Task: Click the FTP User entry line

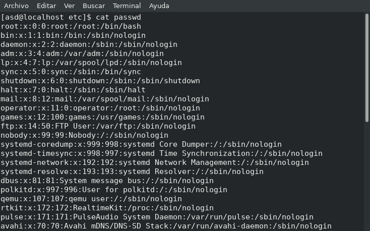Action: [x=98, y=126]
